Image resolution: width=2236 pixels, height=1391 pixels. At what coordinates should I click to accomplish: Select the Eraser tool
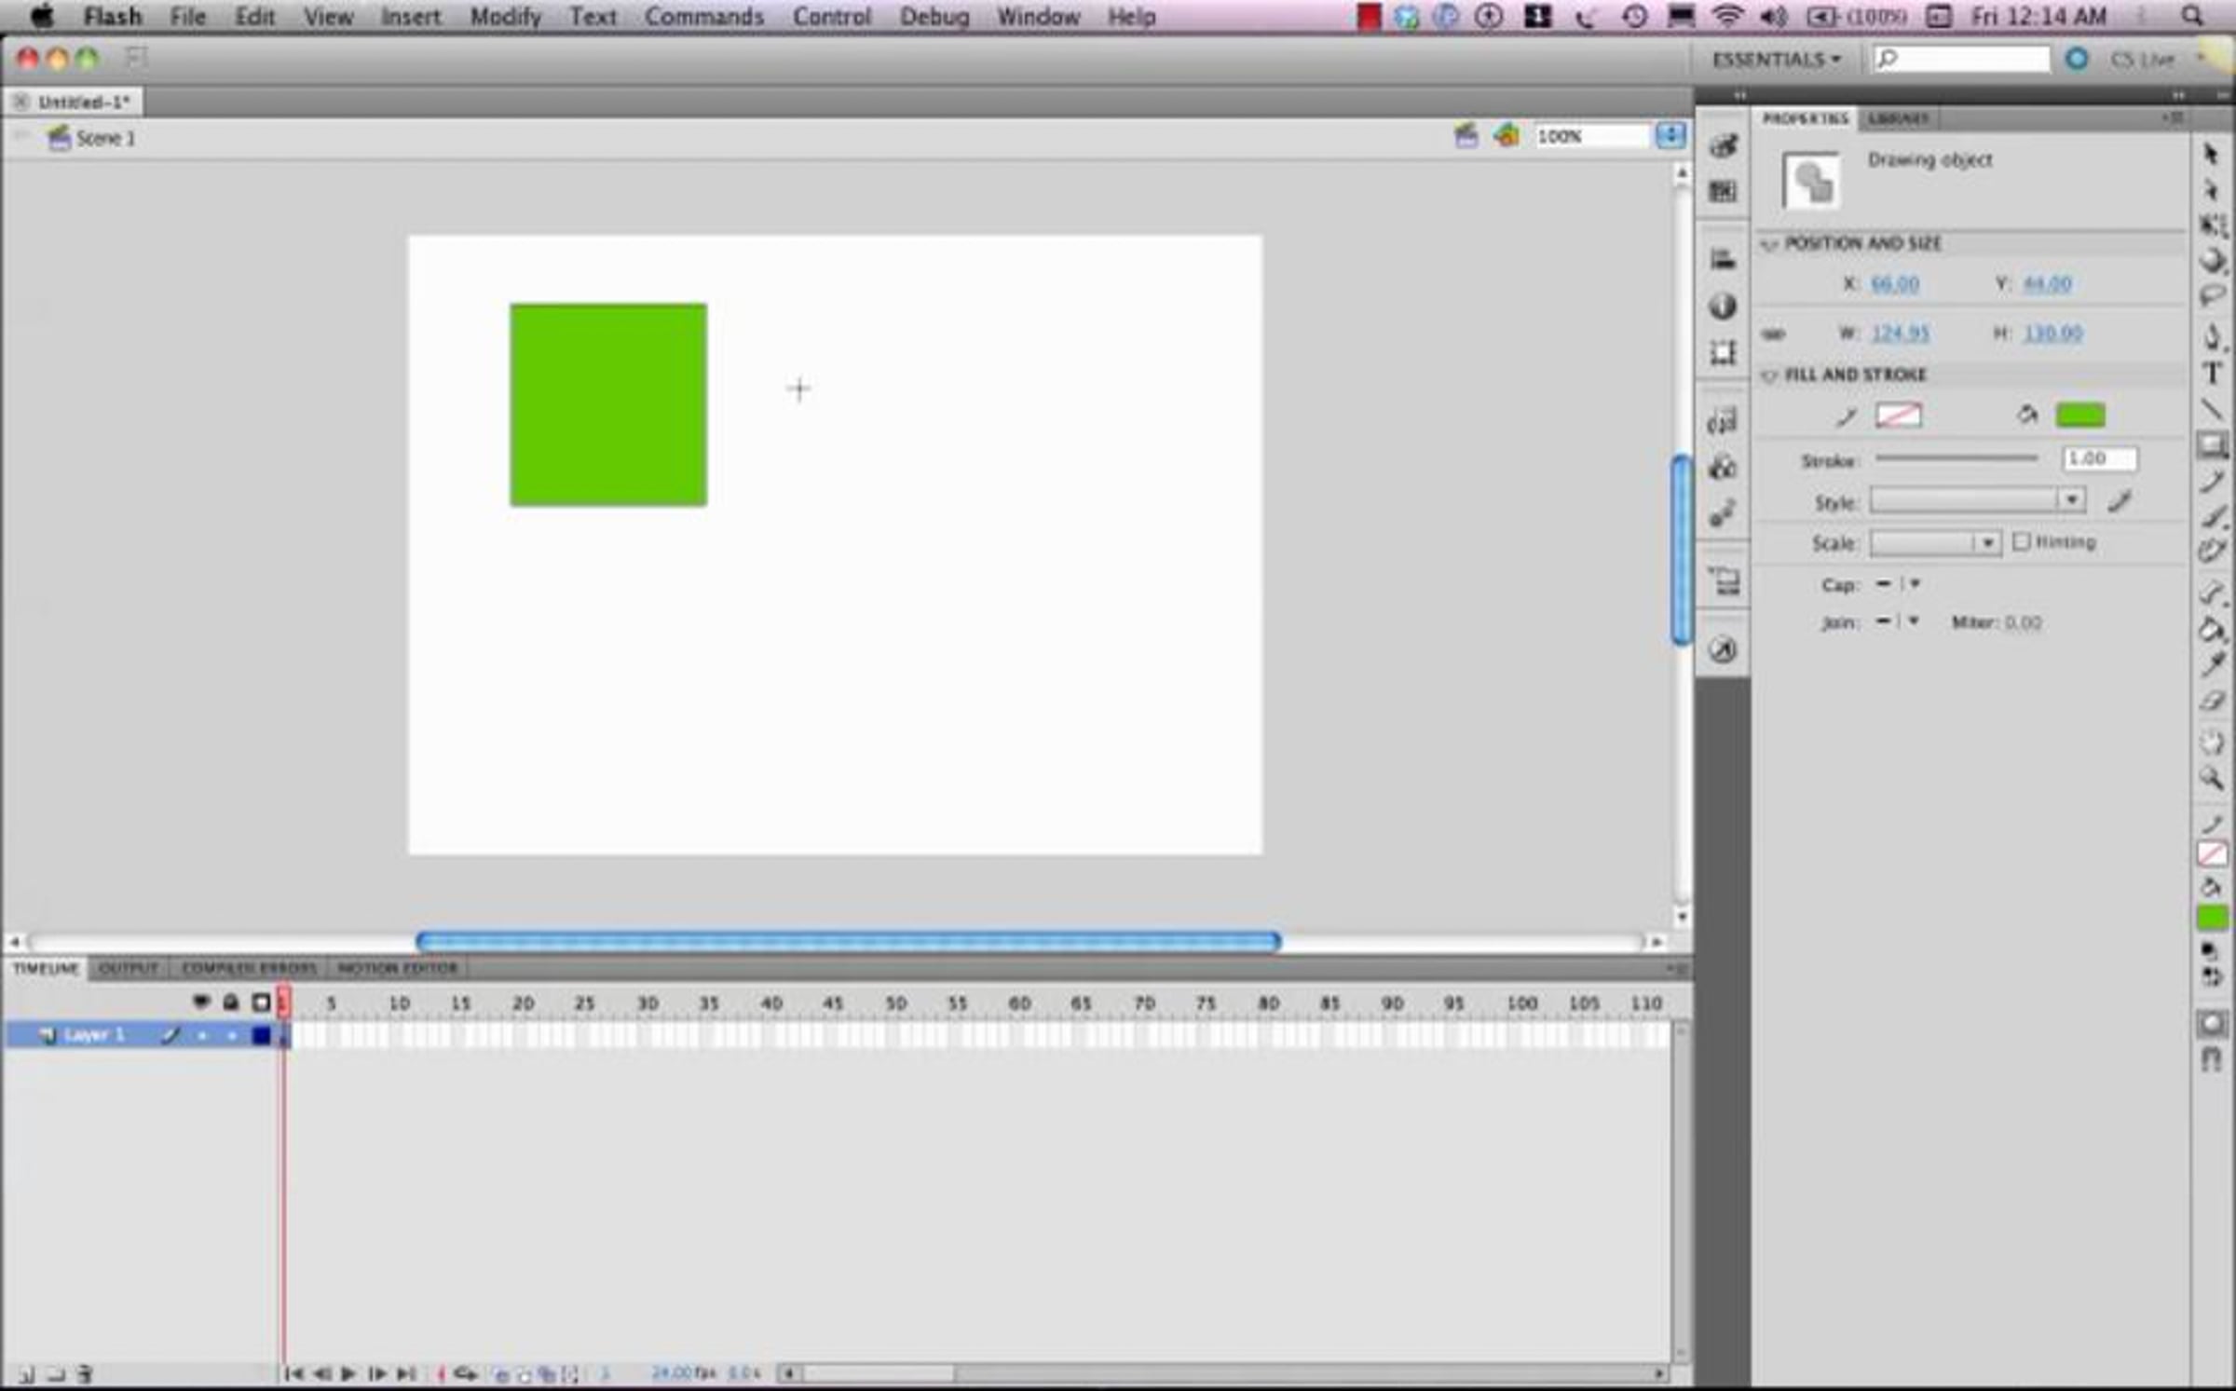click(x=2212, y=702)
